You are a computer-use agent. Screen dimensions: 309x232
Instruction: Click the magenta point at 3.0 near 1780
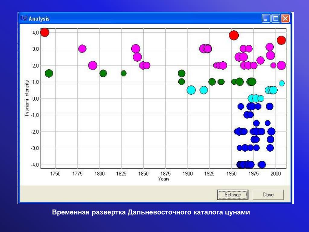[82, 49]
